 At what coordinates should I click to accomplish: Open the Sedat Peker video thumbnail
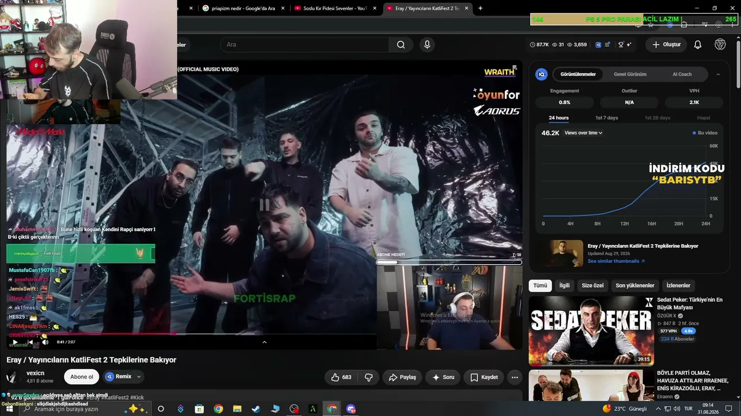(591, 331)
